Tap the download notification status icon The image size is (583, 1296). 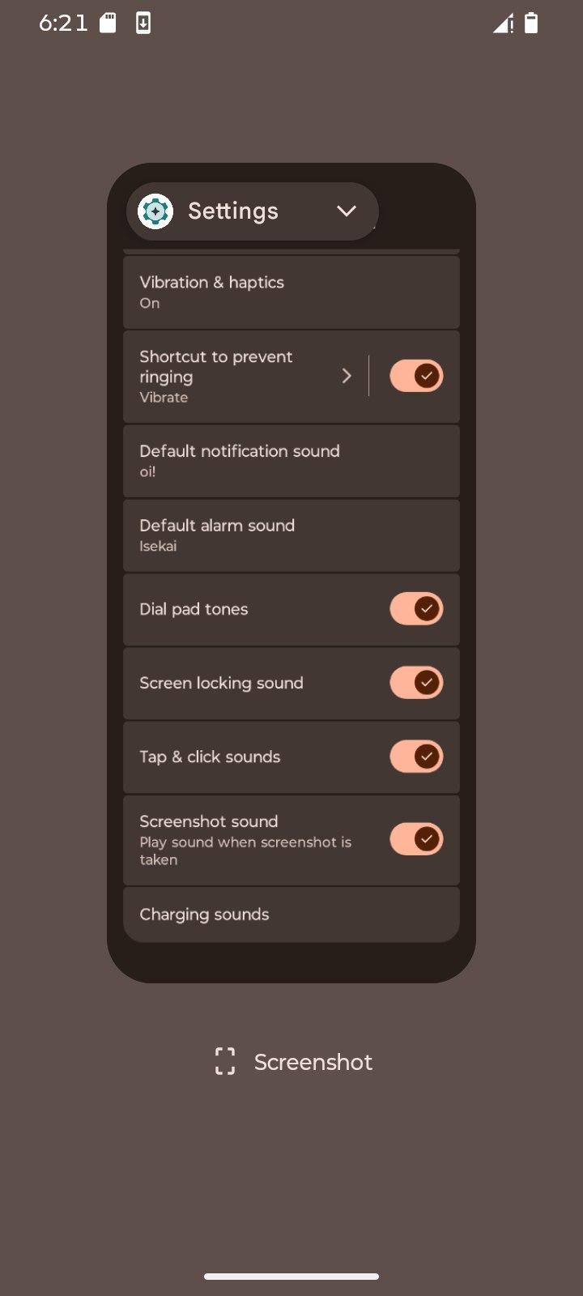click(x=143, y=23)
